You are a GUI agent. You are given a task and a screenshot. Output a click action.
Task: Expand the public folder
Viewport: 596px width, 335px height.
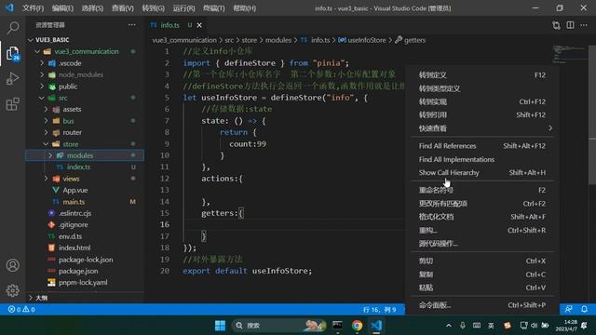tap(42, 87)
